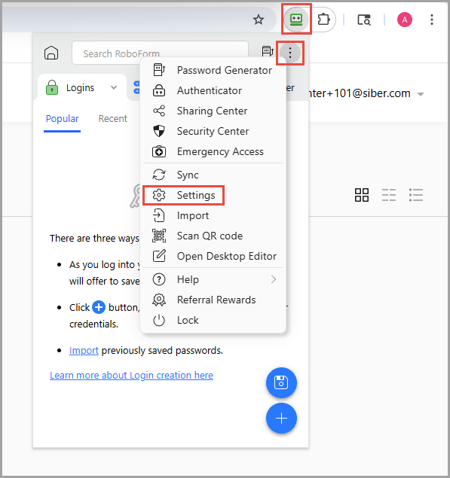The height and width of the screenshot is (478, 450).
Task: Open Chrome's three-dot menu
Action: coord(432,20)
